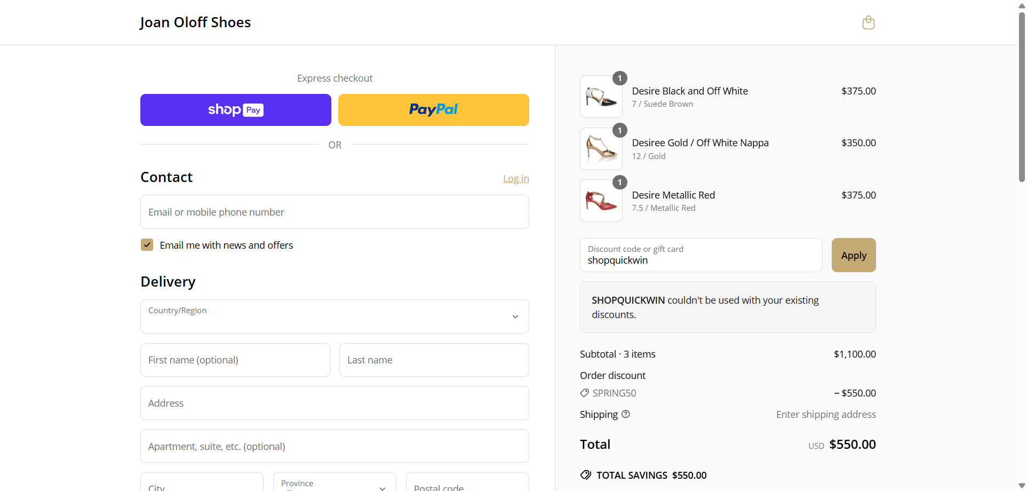Click the '12 / Gold' variant text
Screen dimensions: 1027x491
pyautogui.click(x=649, y=156)
